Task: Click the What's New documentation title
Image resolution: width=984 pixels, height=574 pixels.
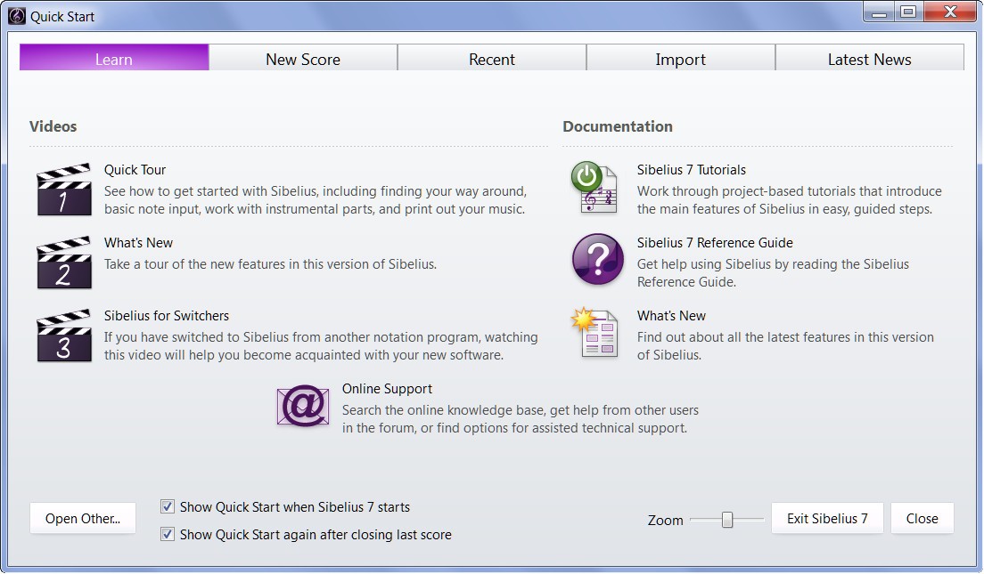Action: (671, 316)
